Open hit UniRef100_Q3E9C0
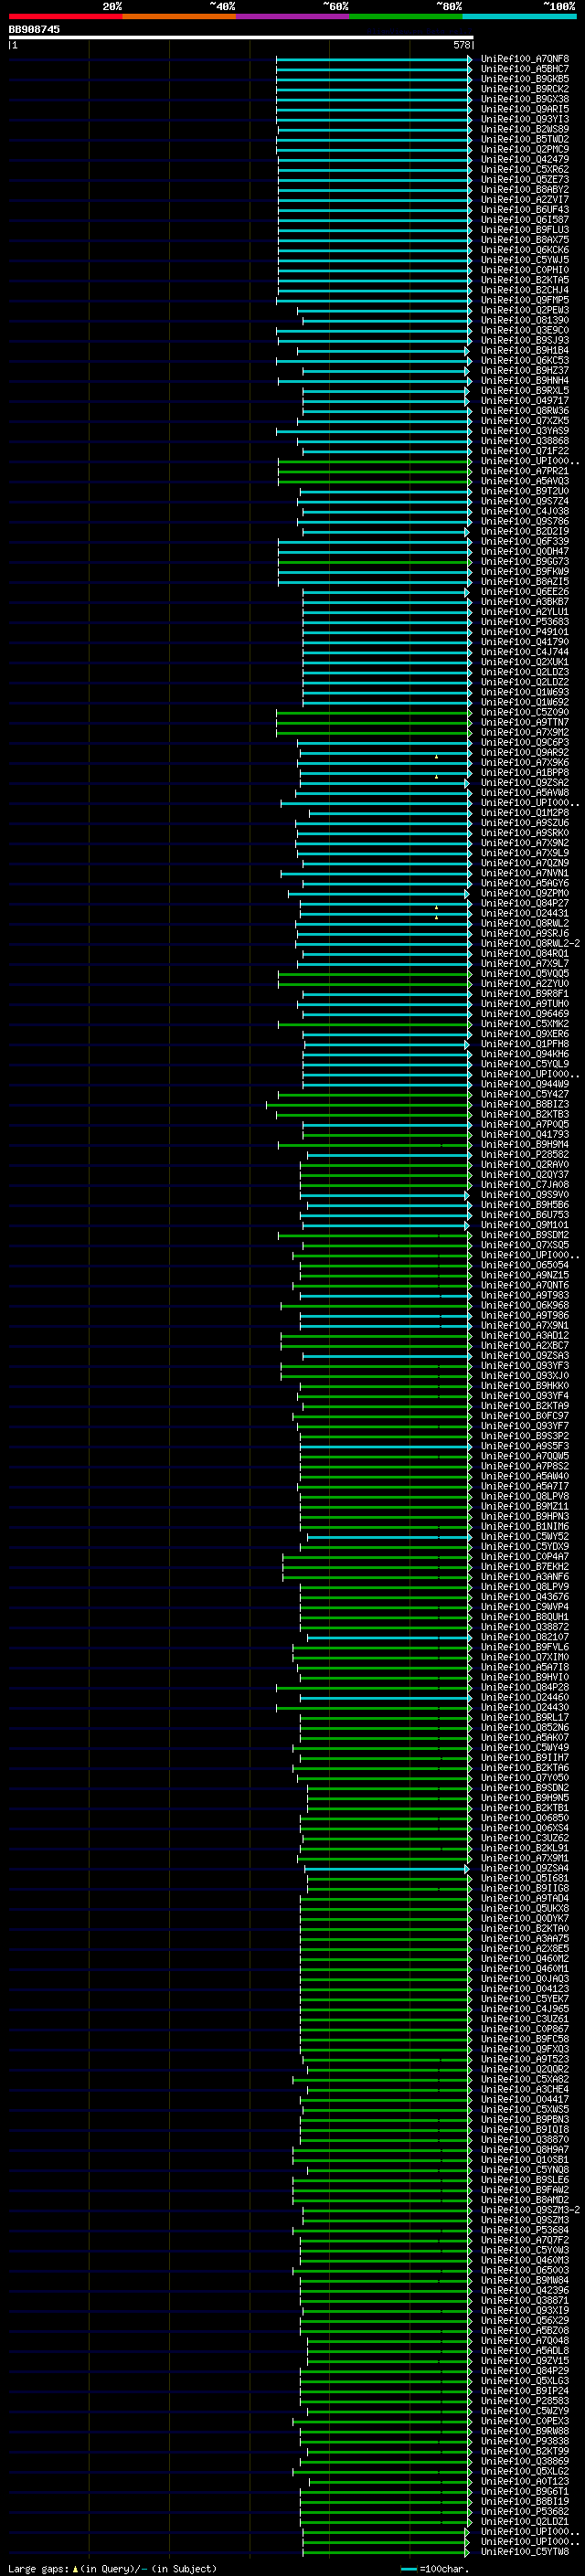This screenshot has width=585, height=2576. click(x=525, y=330)
